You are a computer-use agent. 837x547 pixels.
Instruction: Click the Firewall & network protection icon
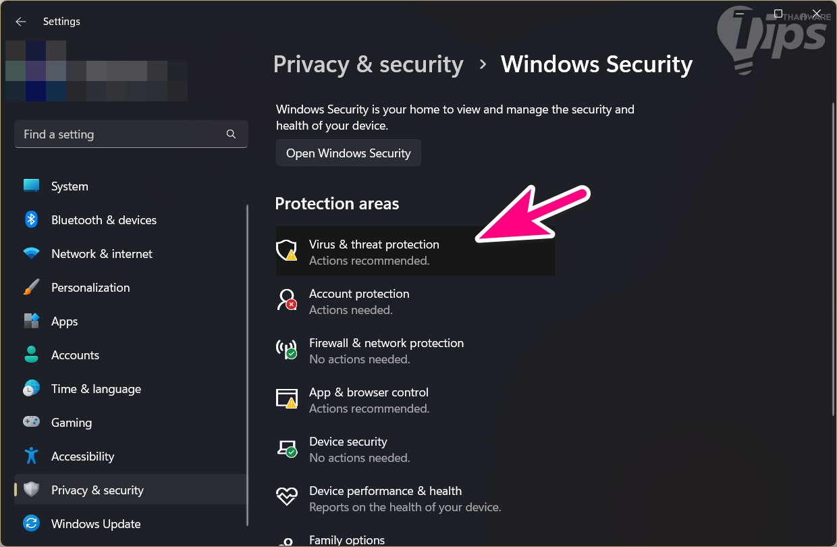[x=287, y=349]
